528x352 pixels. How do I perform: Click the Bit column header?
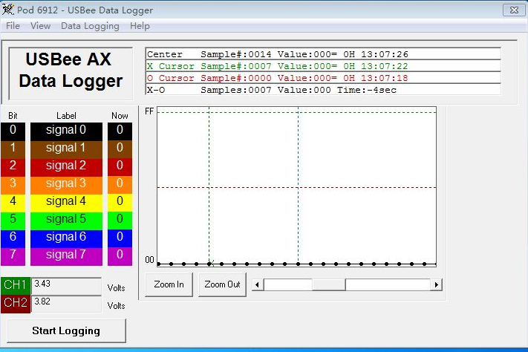(x=13, y=116)
